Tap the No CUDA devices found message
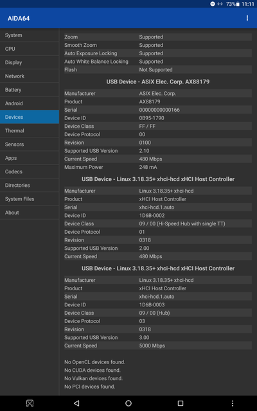This screenshot has height=411, width=257. tap(93, 370)
